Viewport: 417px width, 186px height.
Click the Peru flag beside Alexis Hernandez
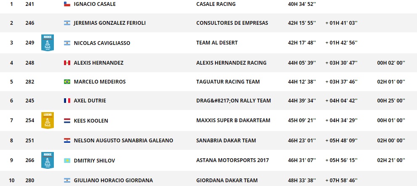pos(66,63)
